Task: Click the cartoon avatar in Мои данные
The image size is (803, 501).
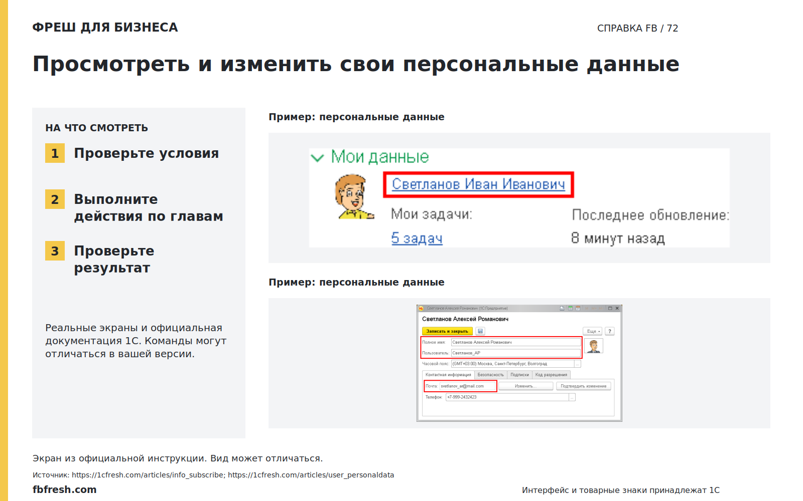Action: [x=354, y=196]
